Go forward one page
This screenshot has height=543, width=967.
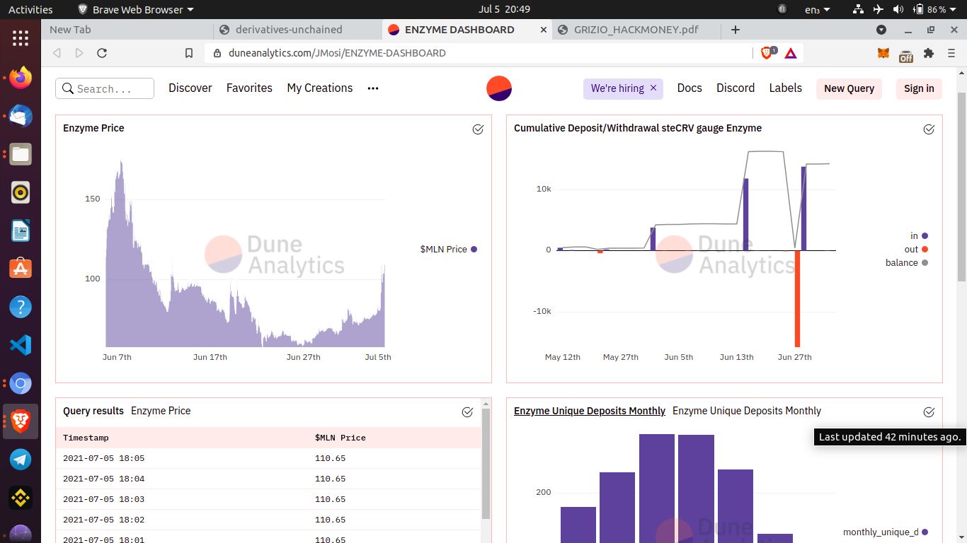79,53
